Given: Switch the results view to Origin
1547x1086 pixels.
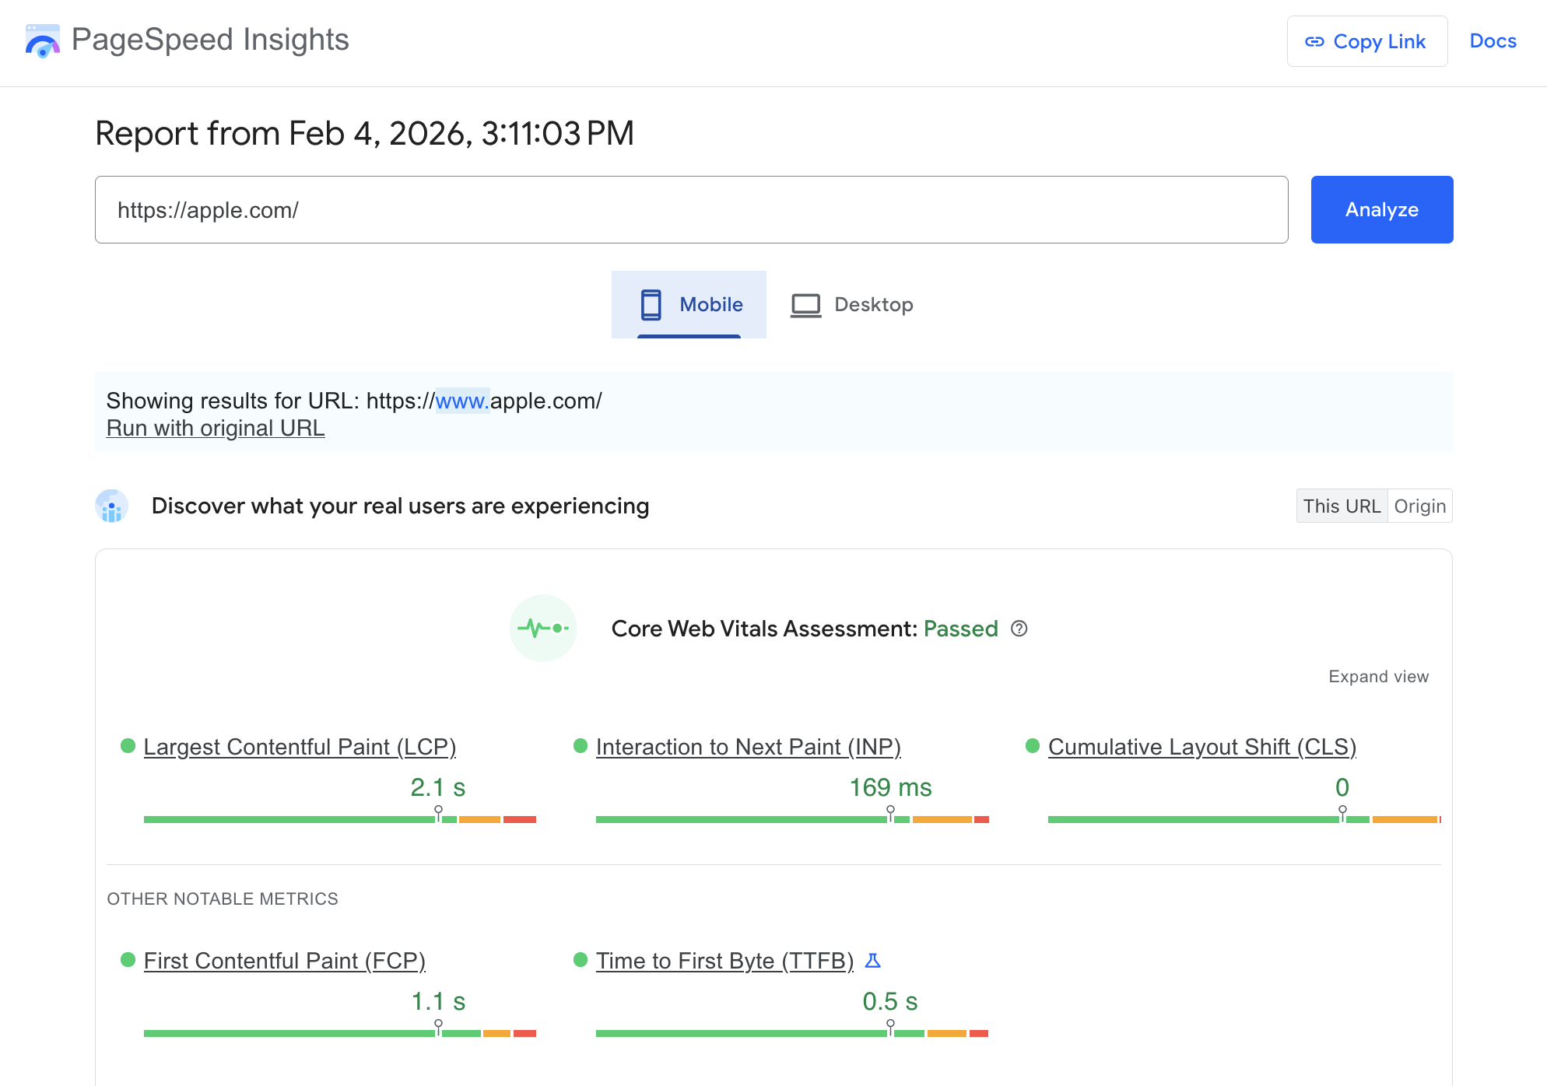Looking at the screenshot, I should [1420, 506].
